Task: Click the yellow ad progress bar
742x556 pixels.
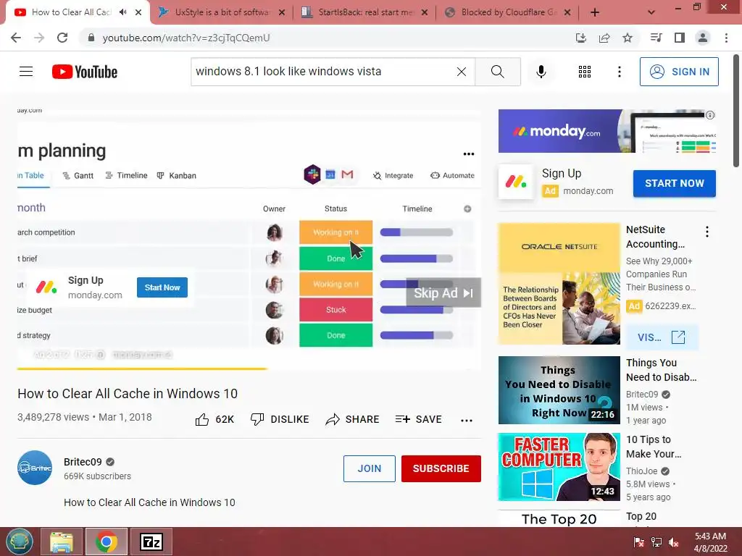Action: [x=142, y=368]
